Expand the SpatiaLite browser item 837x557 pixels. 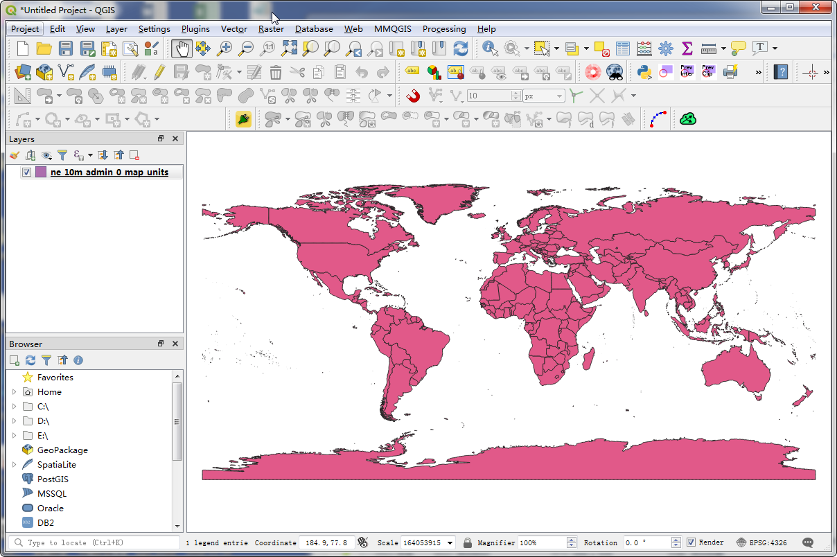(14, 465)
